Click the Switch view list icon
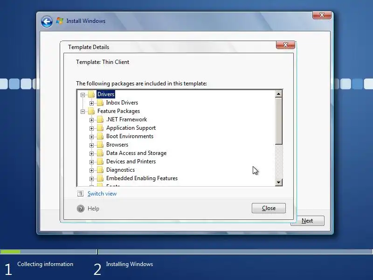 [80, 194]
